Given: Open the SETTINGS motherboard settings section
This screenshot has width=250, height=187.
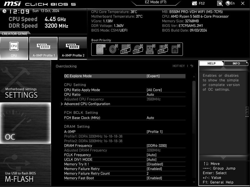Looking at the screenshot, I should pos(25,81).
